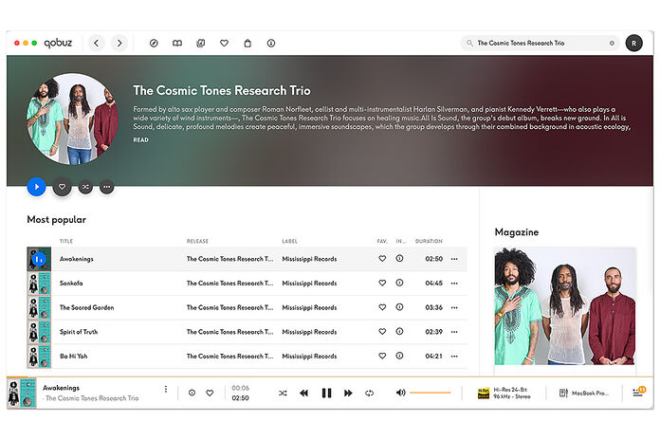Favorite the Awakenings track in list

(x=382, y=259)
